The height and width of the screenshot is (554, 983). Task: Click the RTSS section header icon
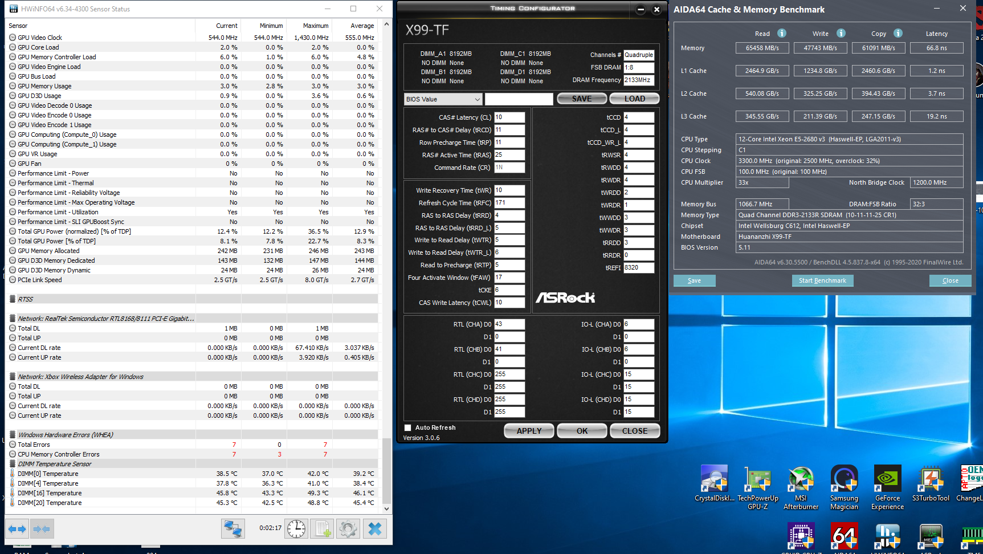13,299
